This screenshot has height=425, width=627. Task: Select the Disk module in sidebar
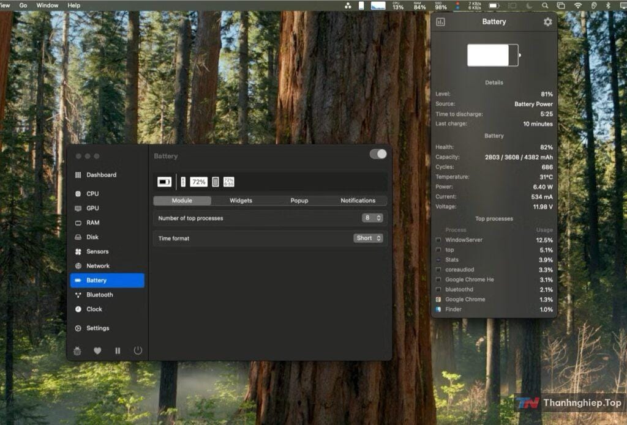tap(107, 237)
